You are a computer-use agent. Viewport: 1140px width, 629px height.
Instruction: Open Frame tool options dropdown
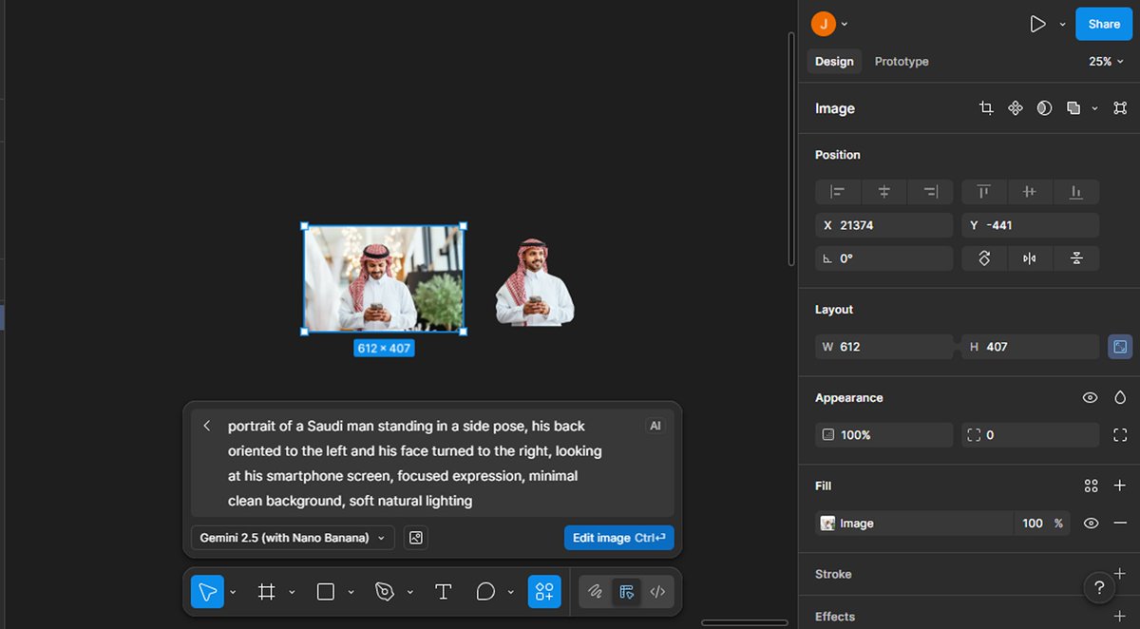292,592
